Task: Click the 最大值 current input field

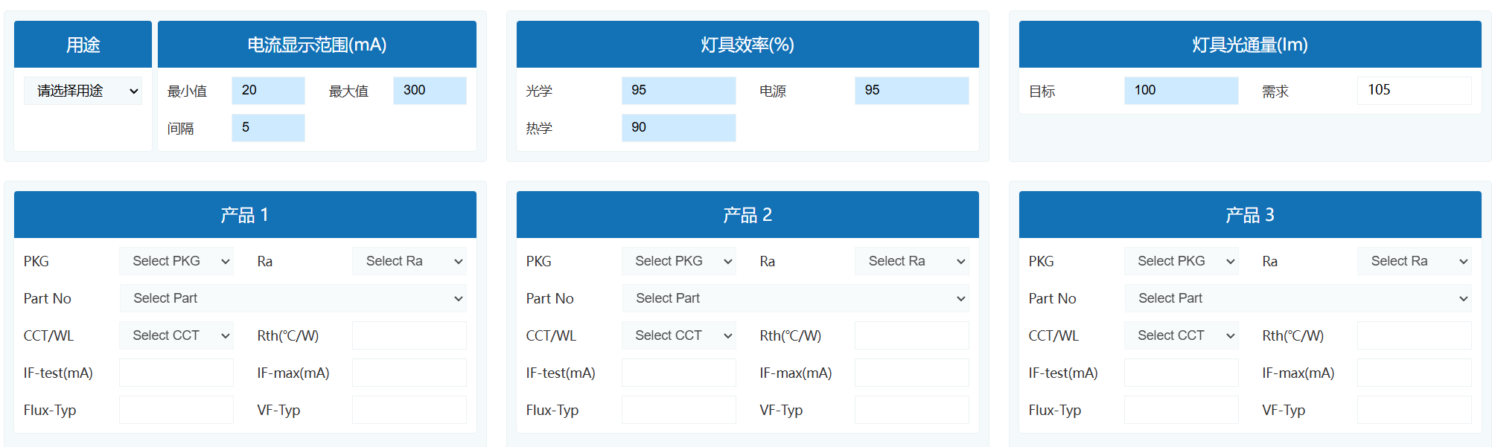Action: (x=430, y=91)
